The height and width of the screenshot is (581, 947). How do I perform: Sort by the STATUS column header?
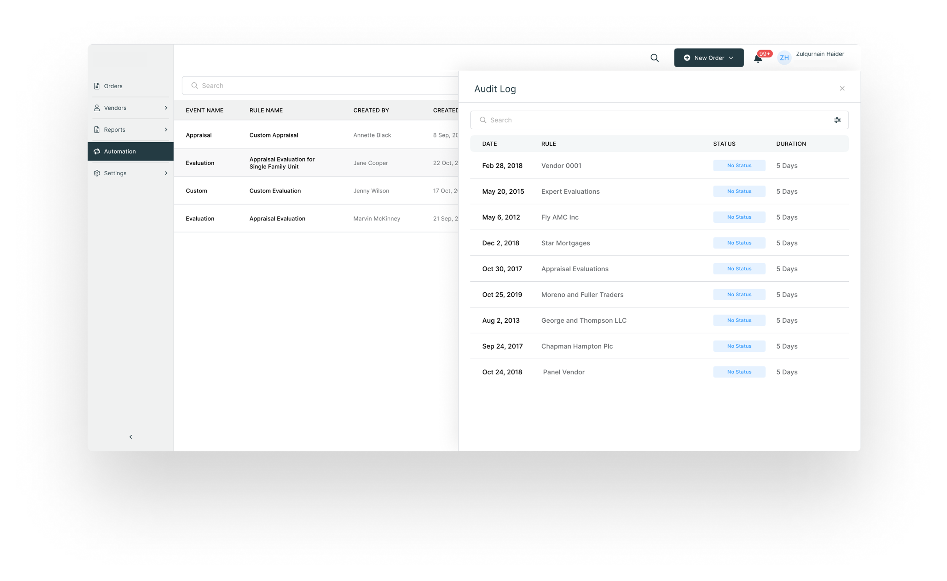coord(724,144)
